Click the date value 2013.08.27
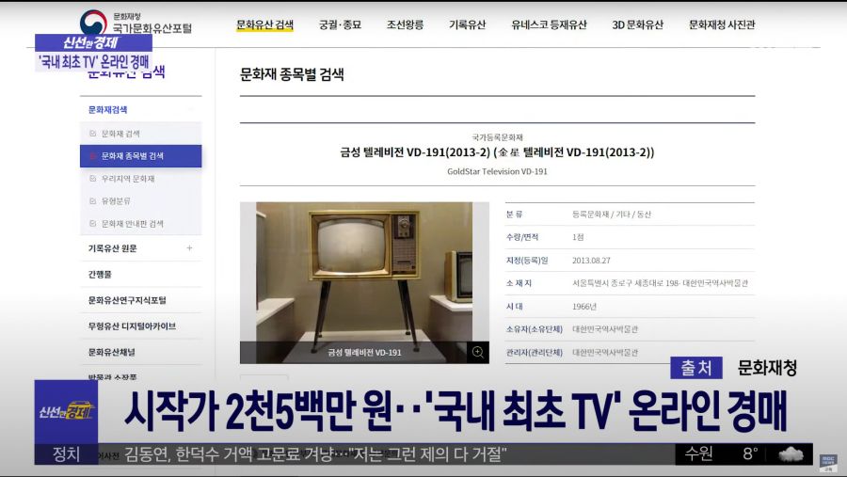 [x=591, y=261]
